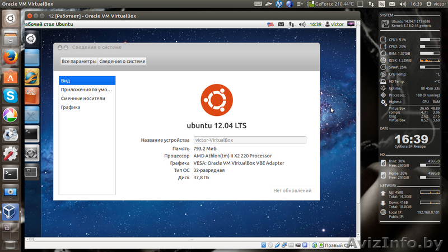448x252 pixels.
Task: Click the Все параметры button
Action: click(79, 61)
